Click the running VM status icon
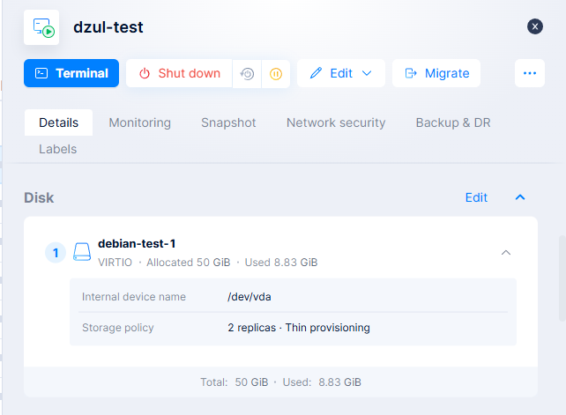566x415 pixels. tap(41, 27)
